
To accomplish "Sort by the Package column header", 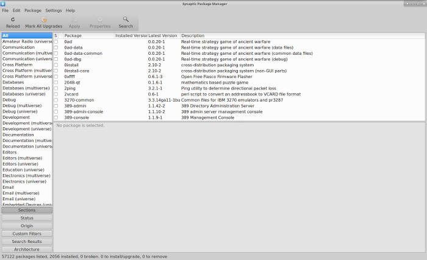I will point(88,36).
